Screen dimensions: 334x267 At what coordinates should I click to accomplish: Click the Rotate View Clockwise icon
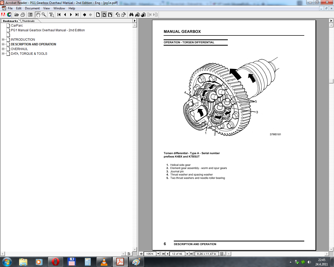[123, 15]
